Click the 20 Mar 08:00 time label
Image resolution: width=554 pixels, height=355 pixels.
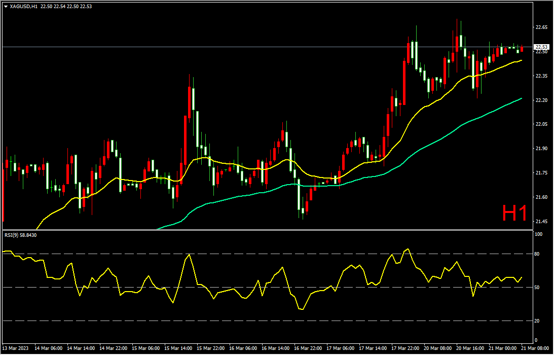(x=438, y=348)
